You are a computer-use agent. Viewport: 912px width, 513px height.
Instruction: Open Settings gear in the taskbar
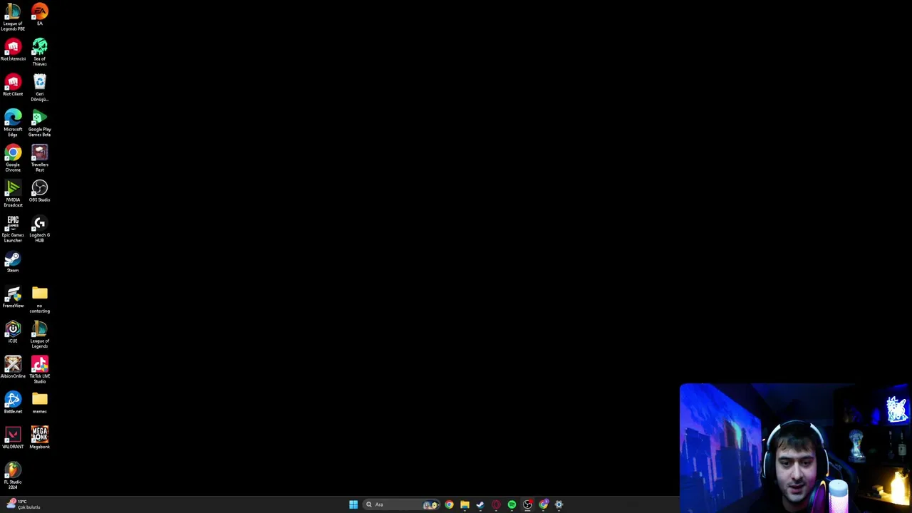(559, 504)
